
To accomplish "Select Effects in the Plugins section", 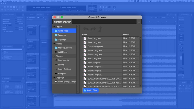I will coord(61,65).
